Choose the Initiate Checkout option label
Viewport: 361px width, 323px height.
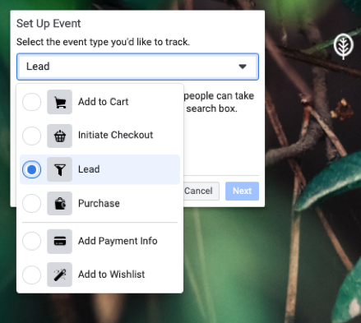coord(115,135)
